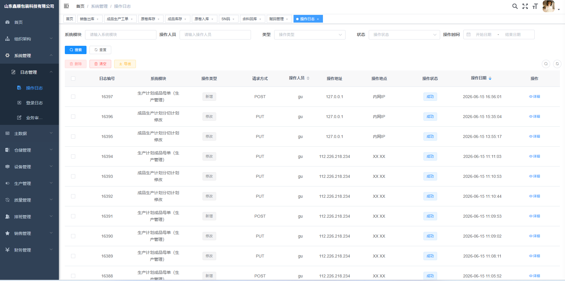Click the 导出 export button
This screenshot has width=565, height=281.
[125, 64]
